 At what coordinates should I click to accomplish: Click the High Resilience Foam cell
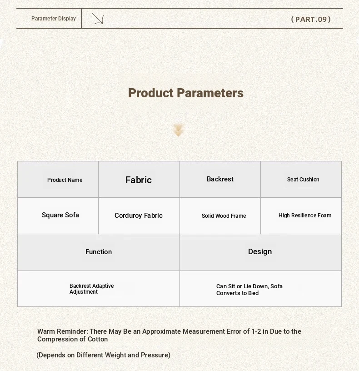coord(301,216)
